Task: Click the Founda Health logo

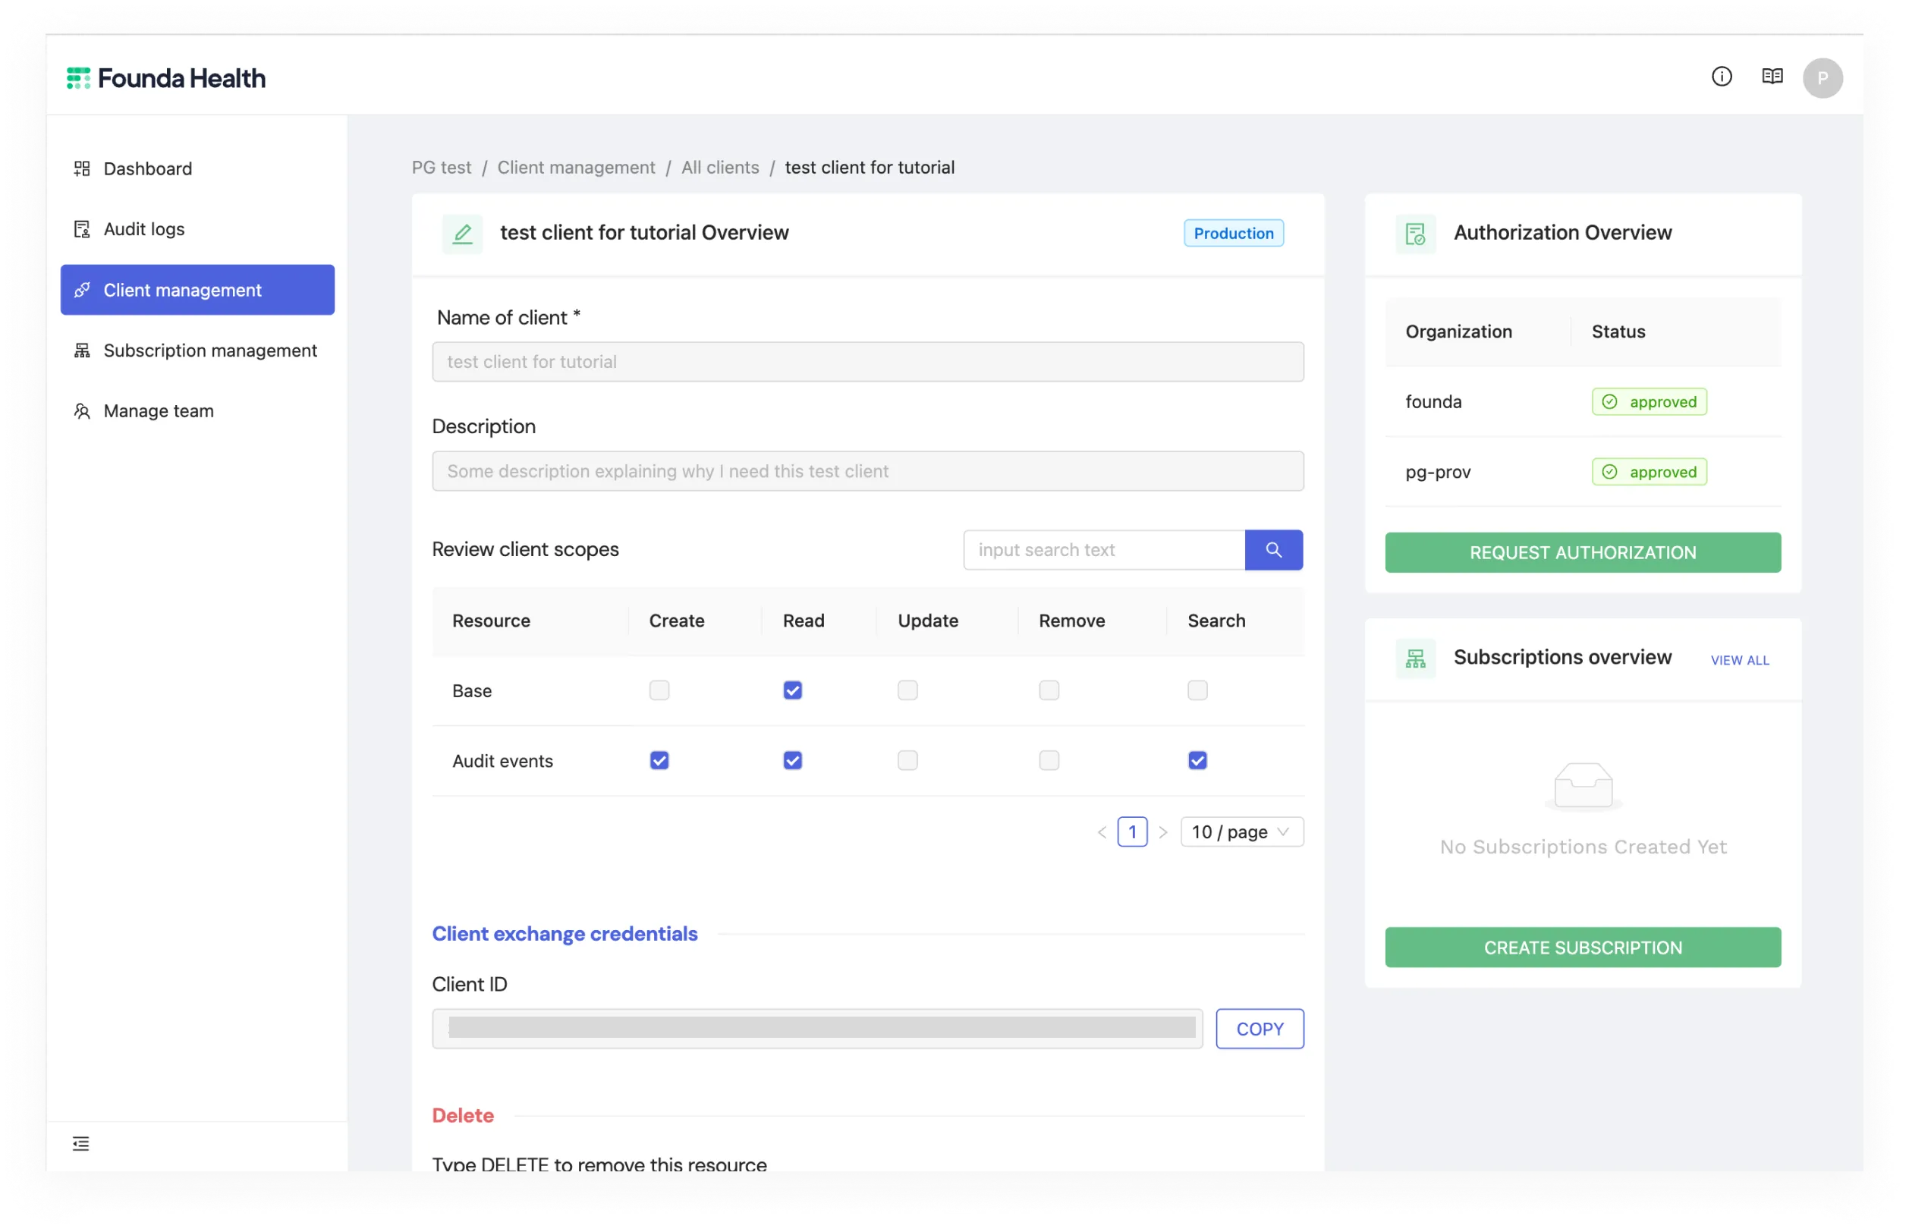Action: pos(165,78)
